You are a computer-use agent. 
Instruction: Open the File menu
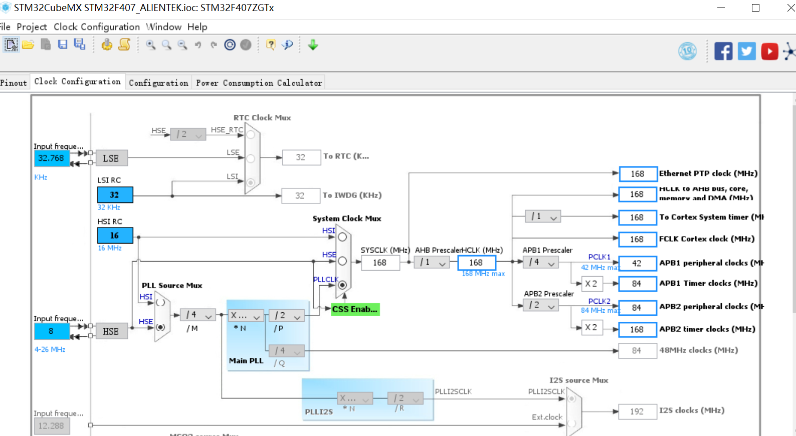coord(5,27)
